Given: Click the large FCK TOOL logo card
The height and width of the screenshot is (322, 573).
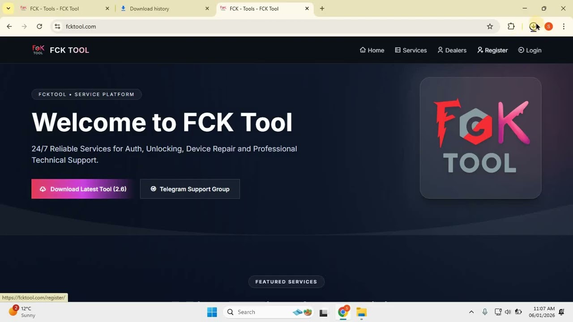Looking at the screenshot, I should click(480, 138).
